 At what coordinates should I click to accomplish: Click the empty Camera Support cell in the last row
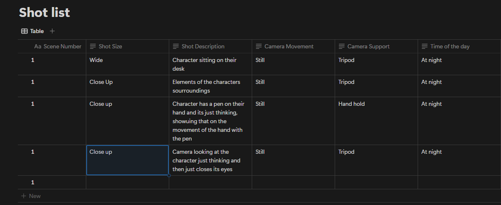[376, 182]
